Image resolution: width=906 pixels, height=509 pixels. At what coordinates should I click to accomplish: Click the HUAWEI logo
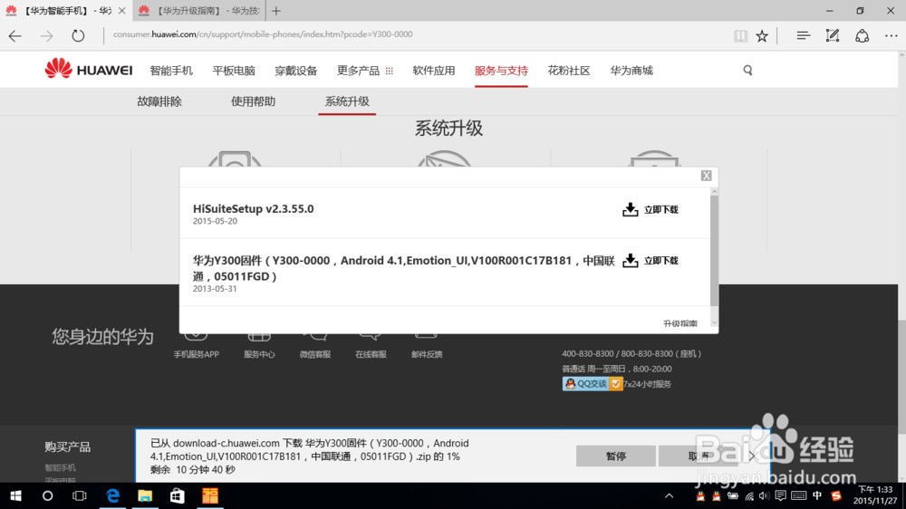[89, 70]
